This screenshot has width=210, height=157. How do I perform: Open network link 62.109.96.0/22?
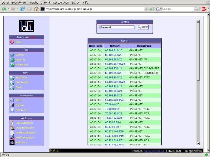[114, 96]
